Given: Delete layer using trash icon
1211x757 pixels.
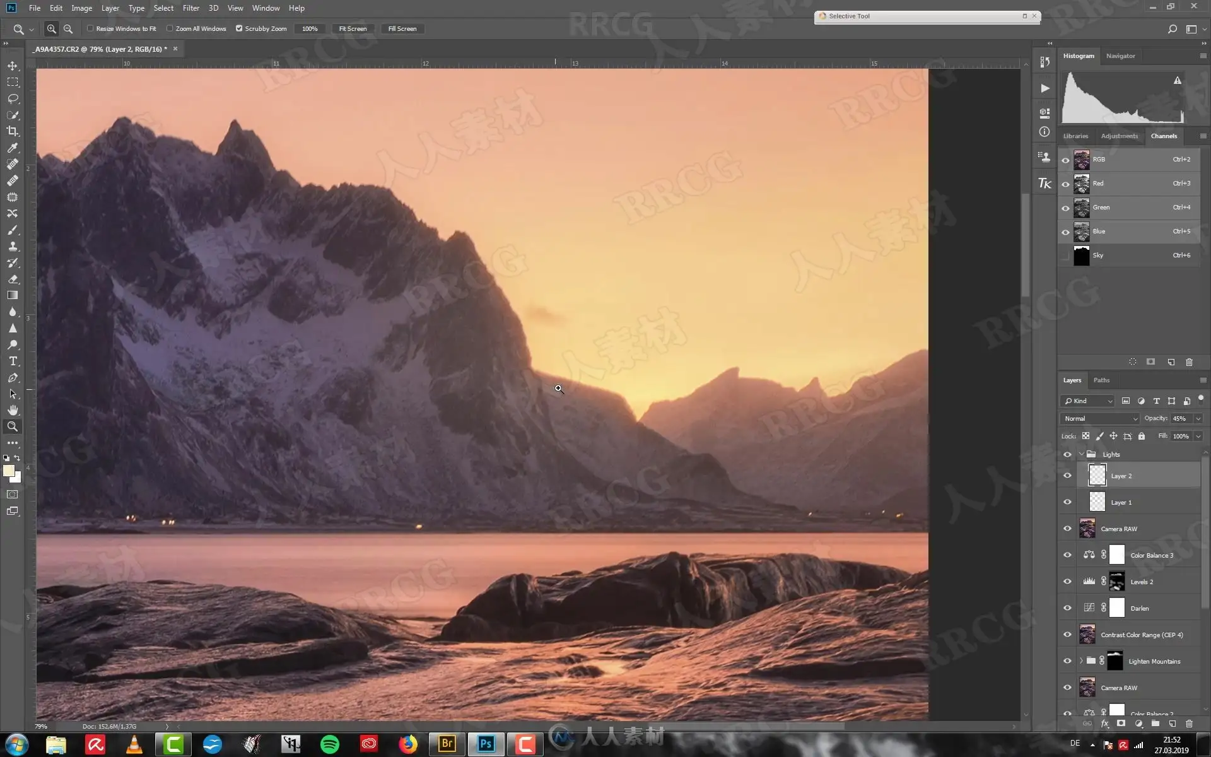Looking at the screenshot, I should point(1189,724).
